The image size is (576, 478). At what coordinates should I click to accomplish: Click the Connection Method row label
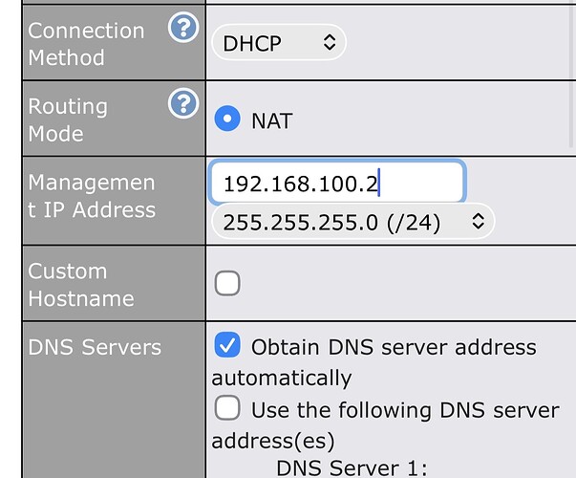coord(86,44)
